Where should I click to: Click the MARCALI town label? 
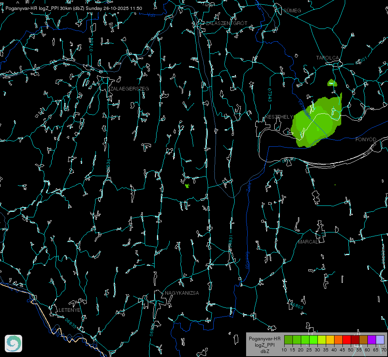point(309,242)
